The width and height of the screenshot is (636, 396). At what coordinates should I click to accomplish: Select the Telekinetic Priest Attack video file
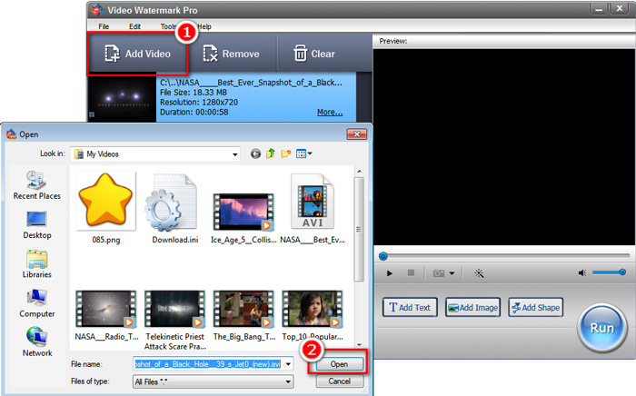174,320
